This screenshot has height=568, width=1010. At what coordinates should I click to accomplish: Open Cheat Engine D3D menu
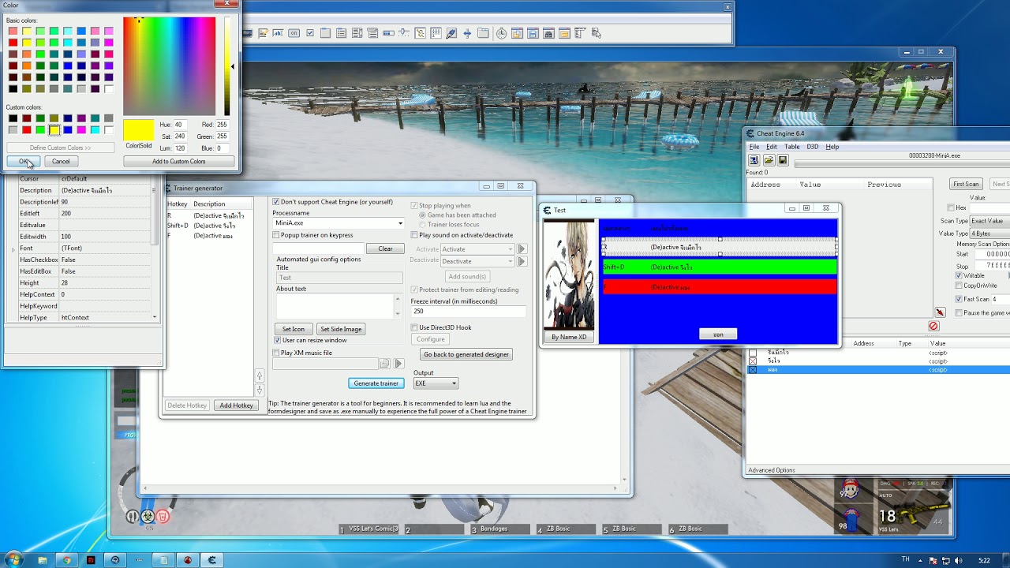[812, 147]
